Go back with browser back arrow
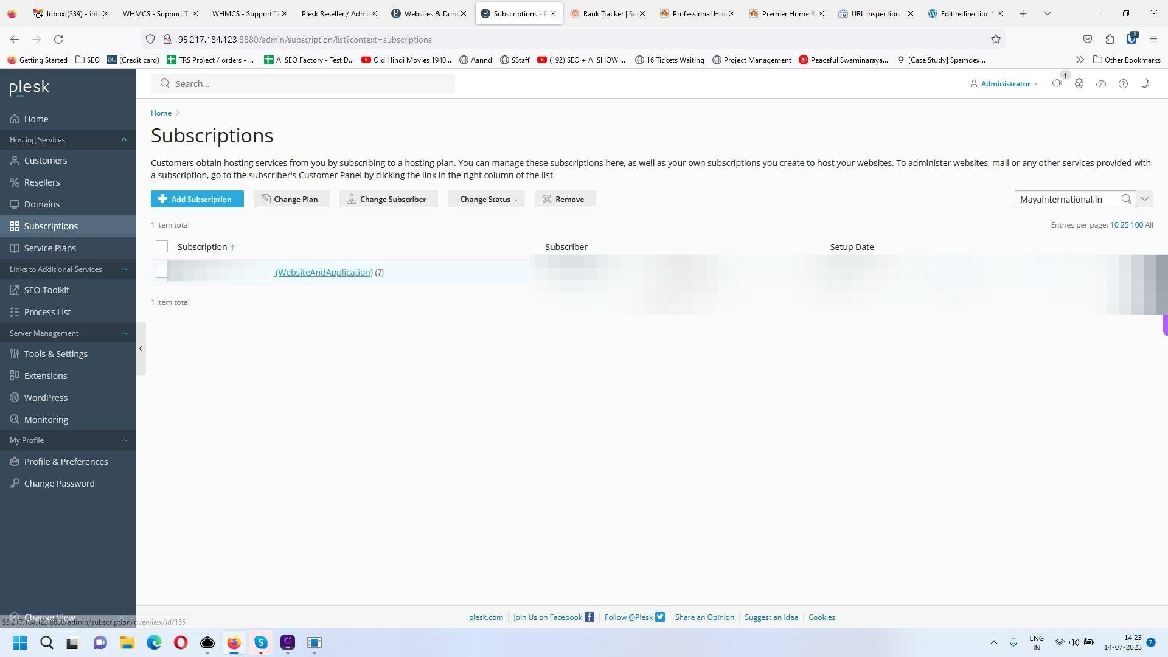The width and height of the screenshot is (1168, 657). [x=15, y=40]
